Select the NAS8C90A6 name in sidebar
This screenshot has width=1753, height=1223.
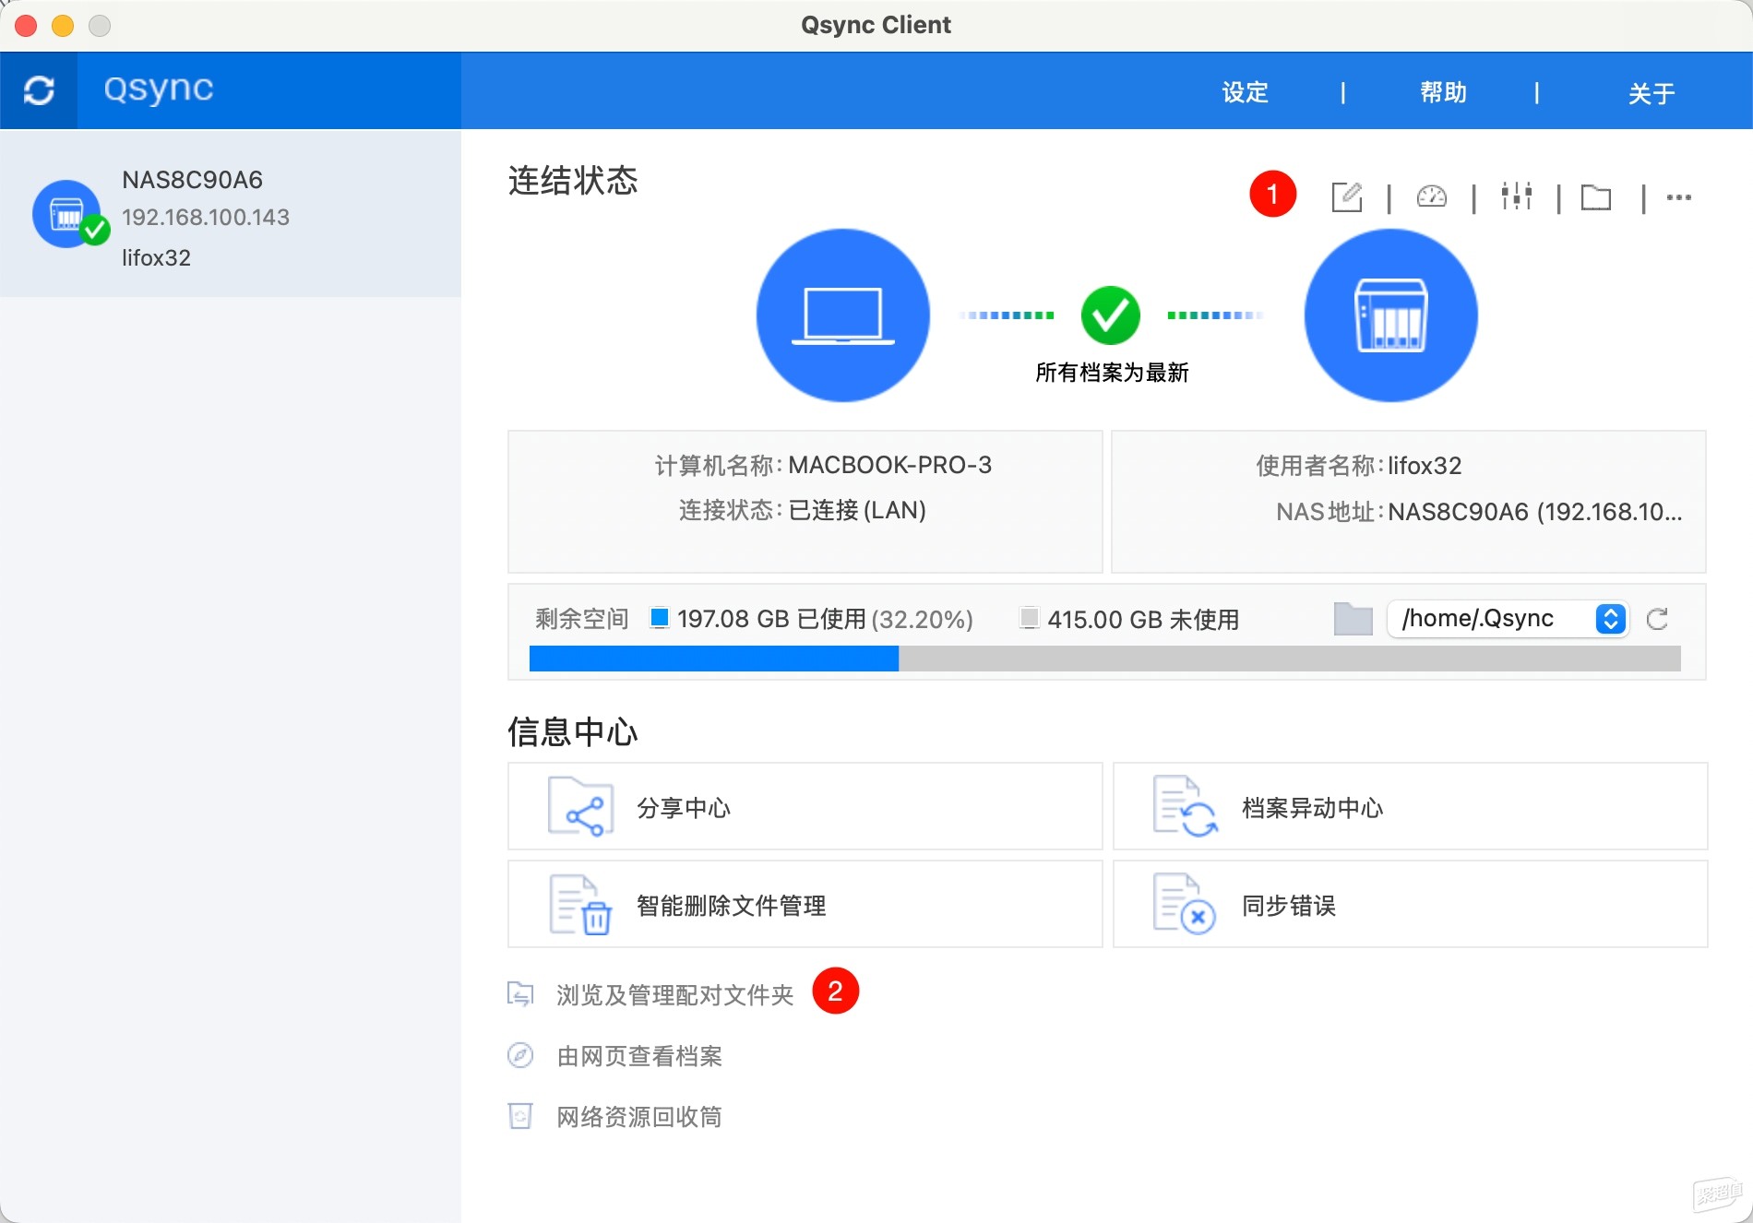pyautogui.click(x=192, y=180)
